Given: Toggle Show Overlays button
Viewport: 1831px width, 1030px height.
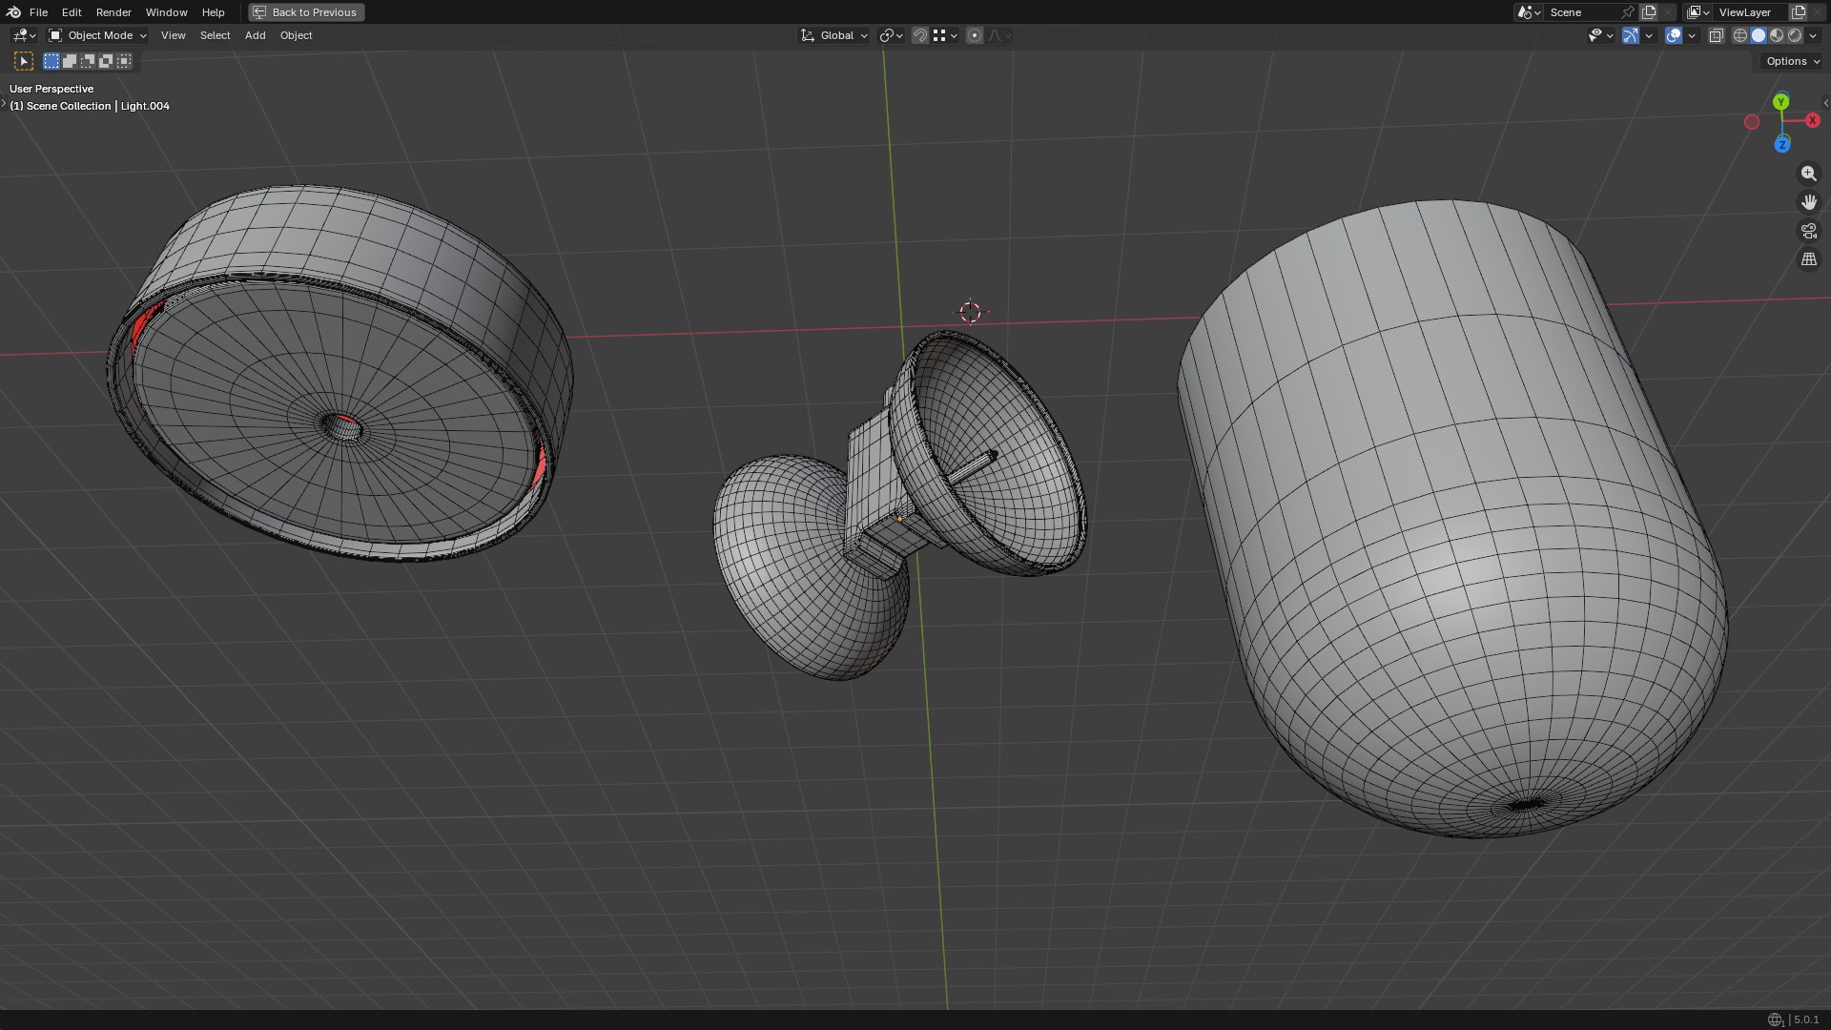Looking at the screenshot, I should pos(1674,35).
